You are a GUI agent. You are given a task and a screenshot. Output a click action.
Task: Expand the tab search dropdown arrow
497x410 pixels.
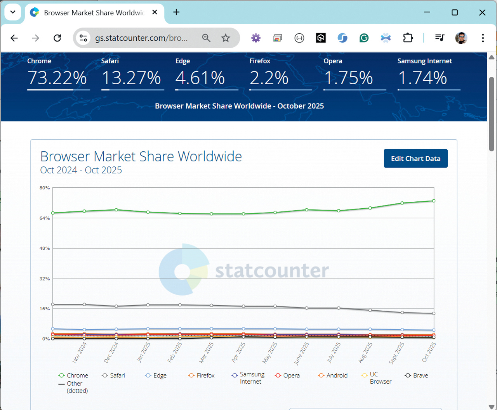pos(13,12)
